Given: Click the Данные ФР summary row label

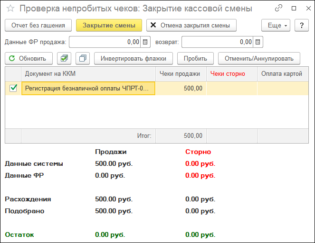Looking at the screenshot, I should [24, 175].
